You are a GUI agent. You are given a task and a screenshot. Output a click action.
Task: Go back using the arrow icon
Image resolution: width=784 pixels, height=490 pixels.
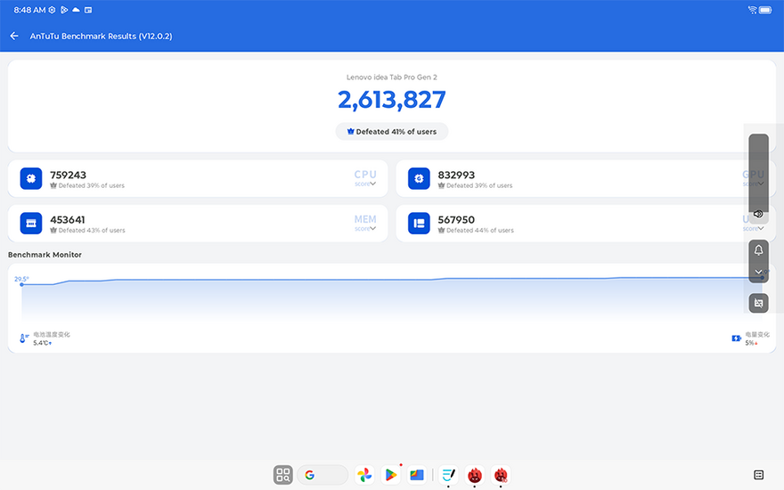[14, 36]
